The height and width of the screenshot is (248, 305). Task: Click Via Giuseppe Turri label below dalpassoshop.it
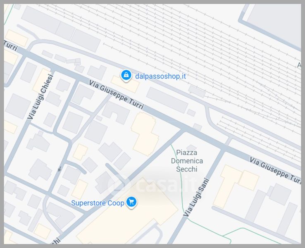pyautogui.click(x=116, y=95)
